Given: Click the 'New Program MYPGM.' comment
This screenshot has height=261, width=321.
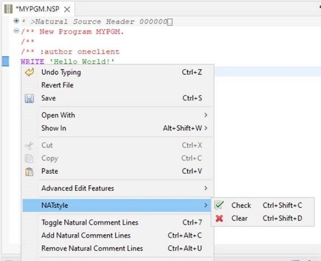Looking at the screenshot, I should click(x=72, y=32).
